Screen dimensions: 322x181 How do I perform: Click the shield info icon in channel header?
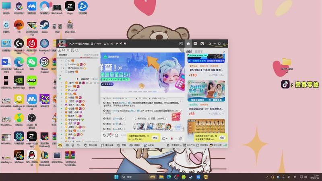[125, 43]
